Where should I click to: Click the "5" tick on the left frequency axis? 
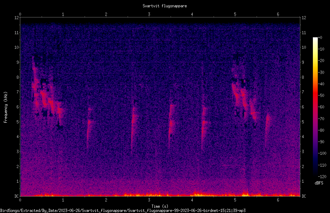click(x=17, y=122)
